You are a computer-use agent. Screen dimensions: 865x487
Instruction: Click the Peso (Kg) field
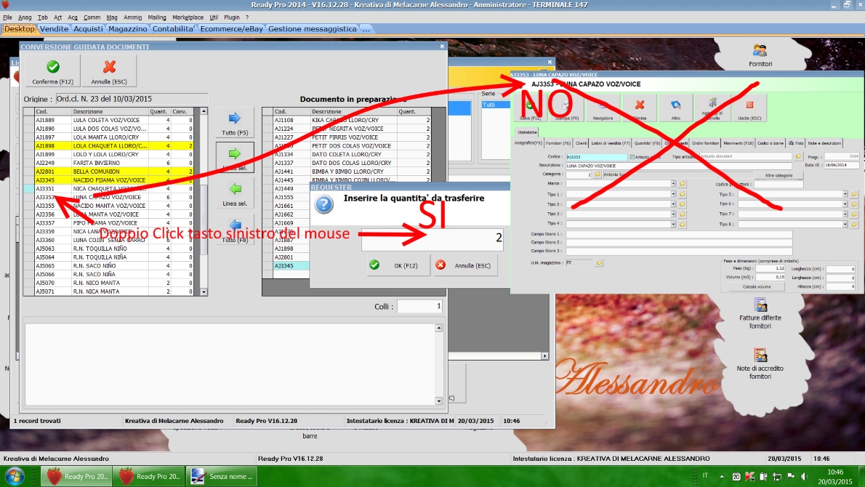click(x=770, y=269)
